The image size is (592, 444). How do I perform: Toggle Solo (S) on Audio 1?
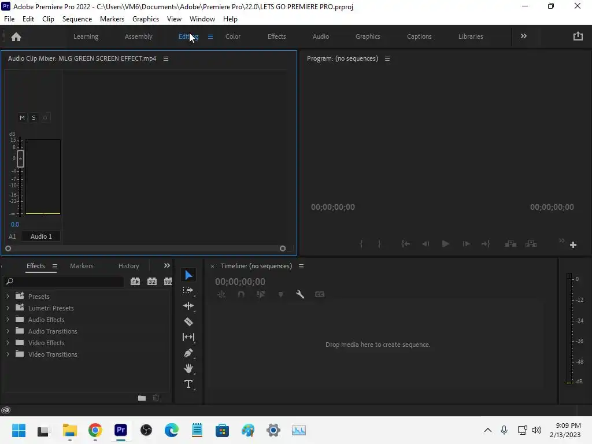(x=34, y=118)
